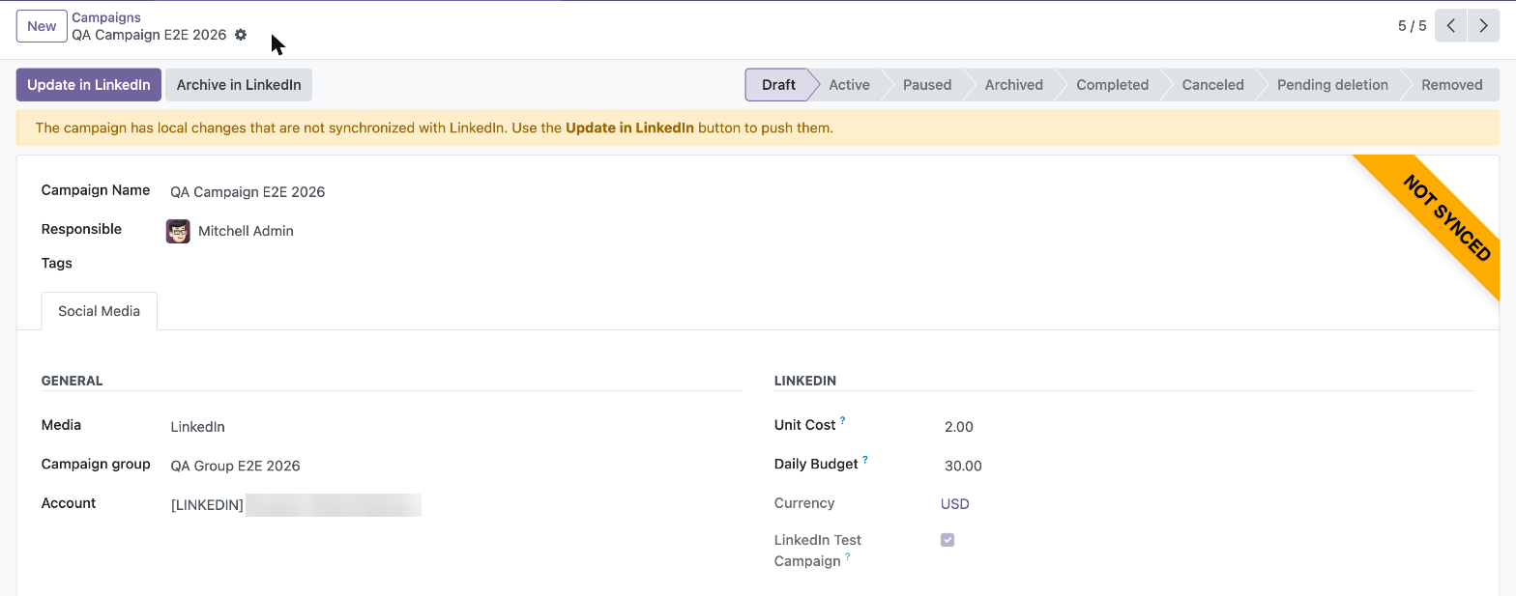Set status to Removed
The width and height of the screenshot is (1516, 596).
tap(1451, 85)
